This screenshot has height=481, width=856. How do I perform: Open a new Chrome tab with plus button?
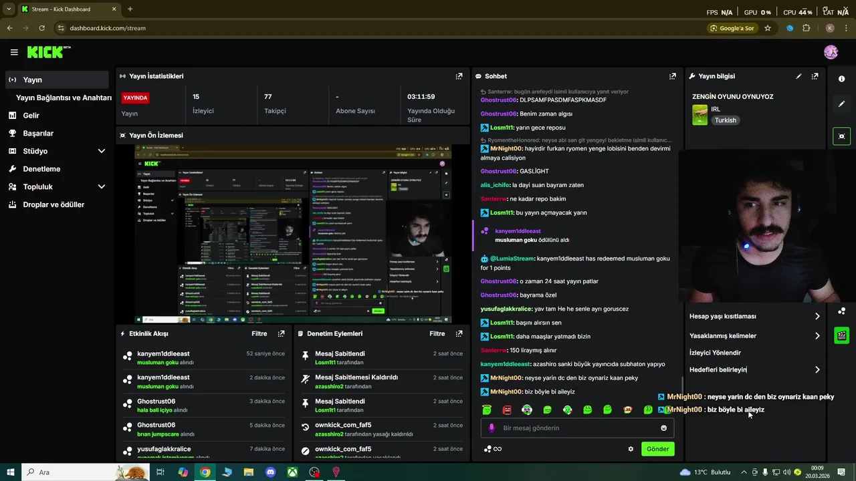click(130, 9)
